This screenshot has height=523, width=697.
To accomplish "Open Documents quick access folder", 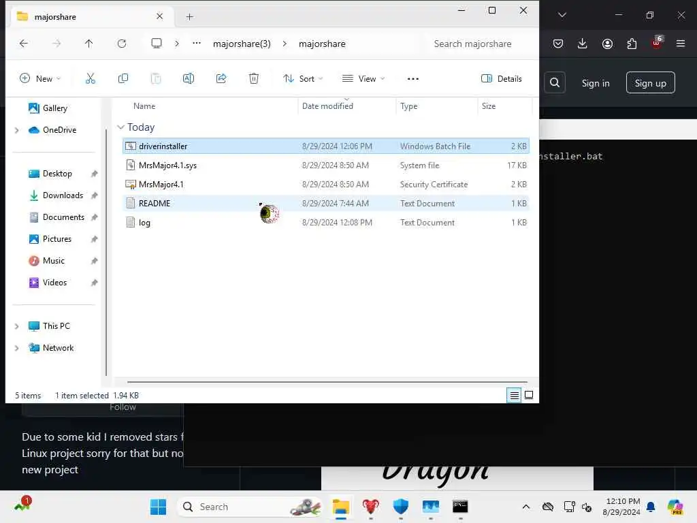I will (56, 217).
